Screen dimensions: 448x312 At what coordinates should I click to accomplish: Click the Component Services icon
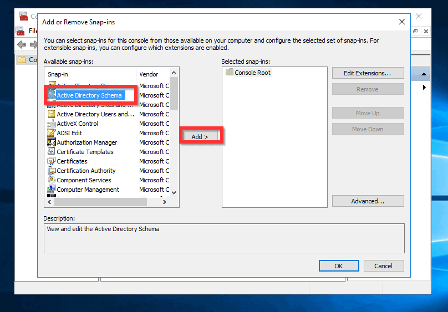52,180
